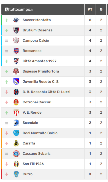
Task: Click the Città Amantea 1927 crest
Action: tap(16, 61)
